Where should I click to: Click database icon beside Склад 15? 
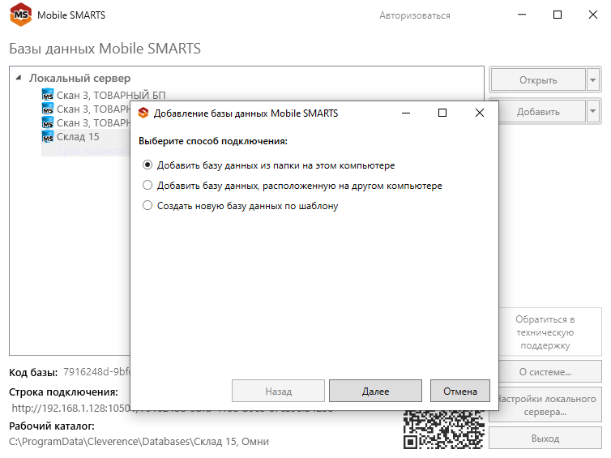48,137
